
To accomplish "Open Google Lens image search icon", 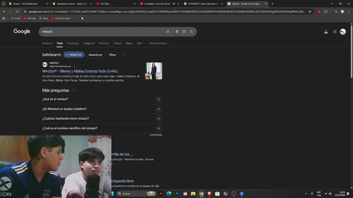I will point(184,32).
